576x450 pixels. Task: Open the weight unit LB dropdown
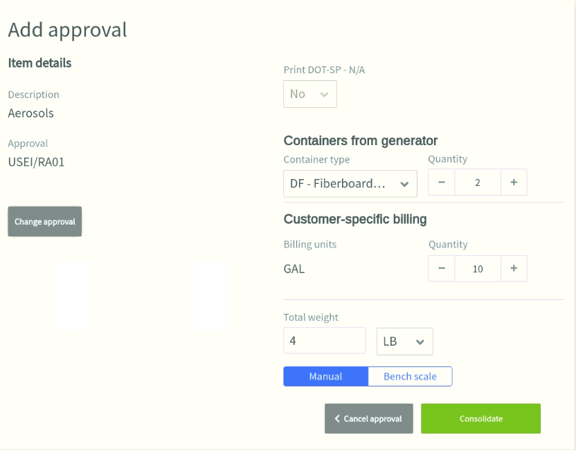pos(405,341)
